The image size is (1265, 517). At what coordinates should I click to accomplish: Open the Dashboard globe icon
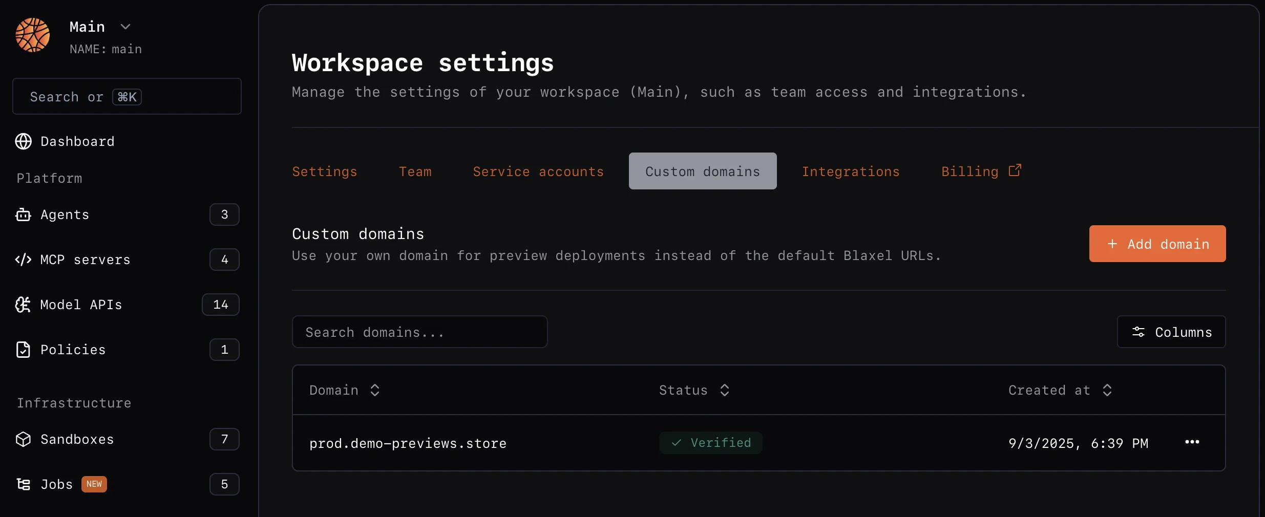point(24,141)
